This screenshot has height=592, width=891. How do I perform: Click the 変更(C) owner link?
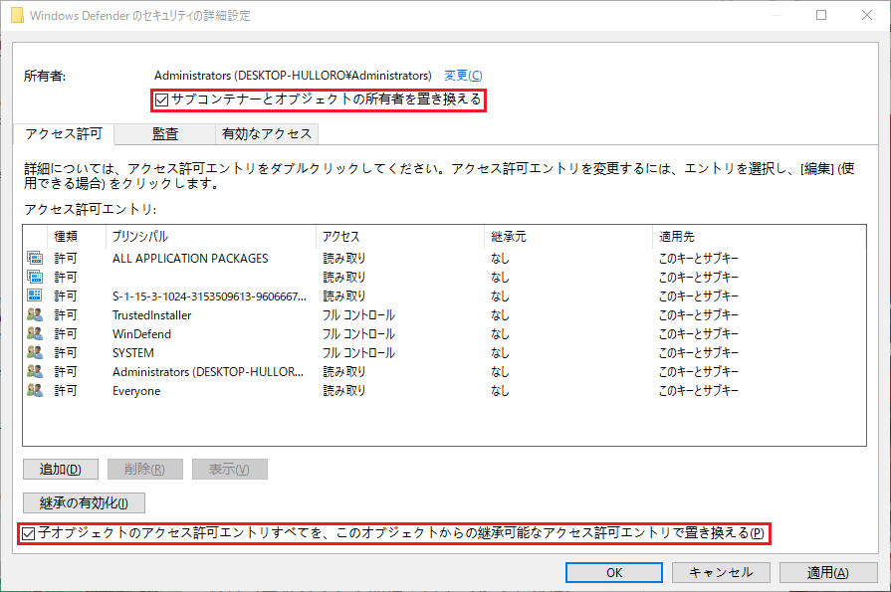click(x=463, y=76)
